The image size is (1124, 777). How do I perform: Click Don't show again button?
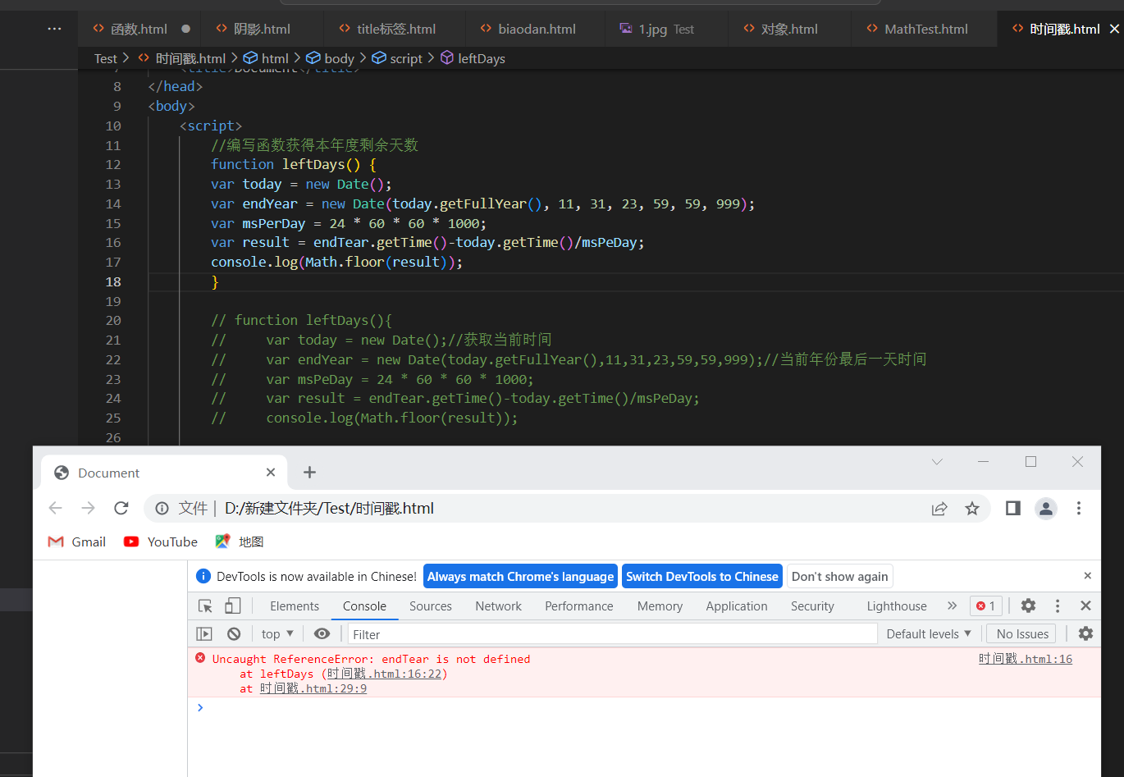(x=839, y=577)
